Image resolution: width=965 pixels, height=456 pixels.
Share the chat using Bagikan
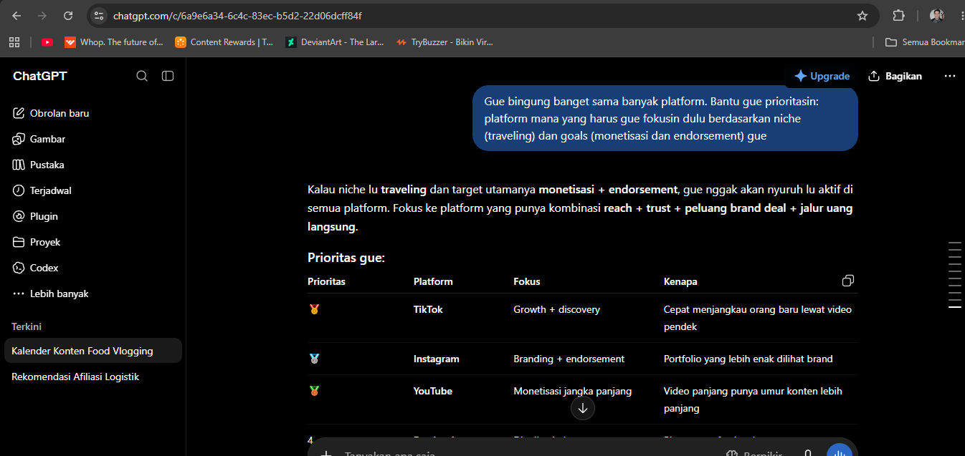[x=895, y=76]
